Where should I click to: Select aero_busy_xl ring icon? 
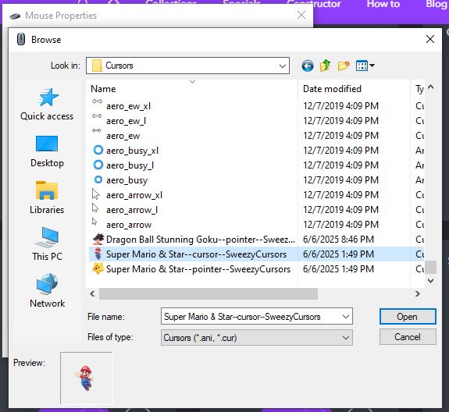click(98, 150)
